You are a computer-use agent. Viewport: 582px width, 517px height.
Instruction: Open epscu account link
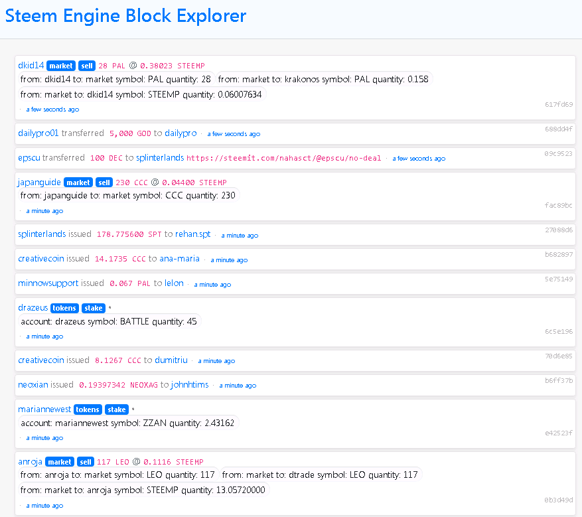29,158
